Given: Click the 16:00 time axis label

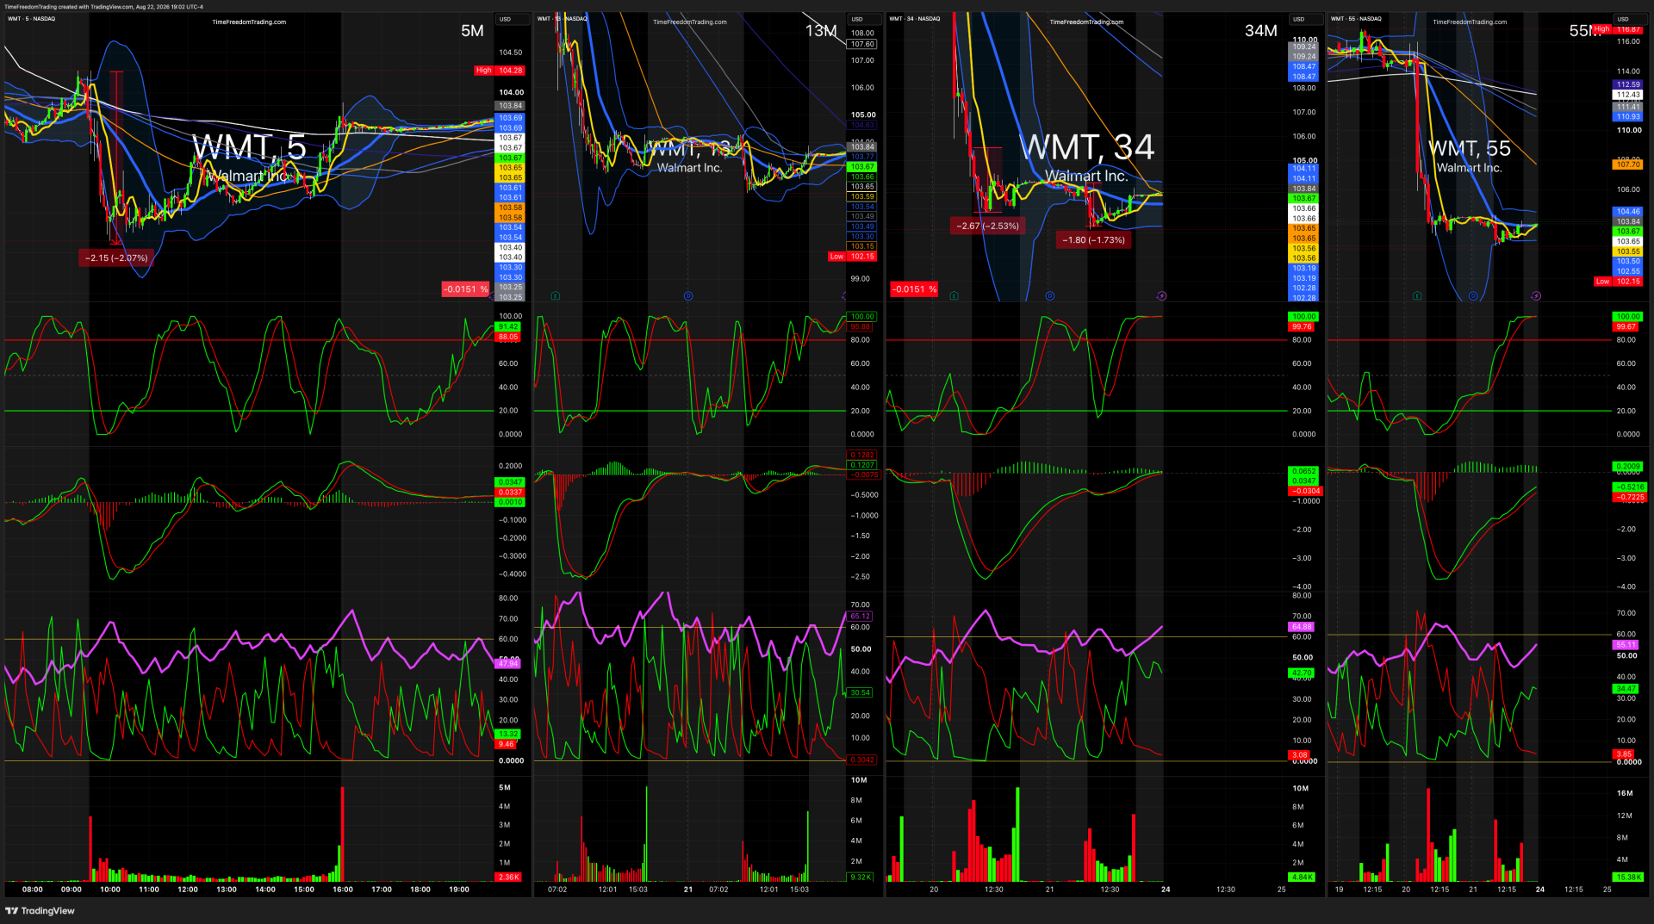Looking at the screenshot, I should click(343, 890).
